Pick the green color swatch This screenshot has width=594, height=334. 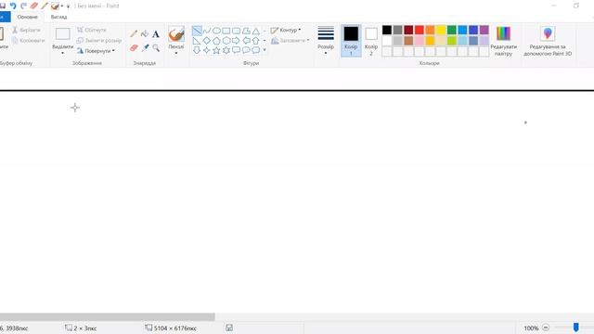pyautogui.click(x=452, y=30)
